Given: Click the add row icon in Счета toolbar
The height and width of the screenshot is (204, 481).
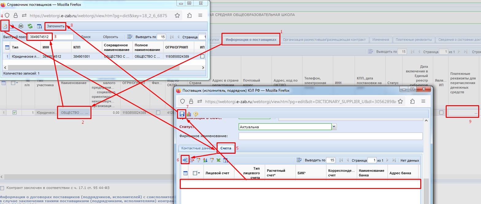Looking at the screenshot, I should [x=185, y=160].
